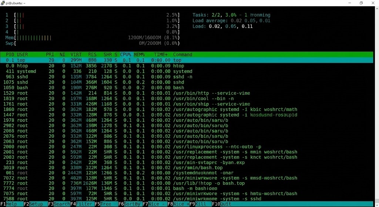Select the /usr/bin/http --service-vime process

(187, 93)
